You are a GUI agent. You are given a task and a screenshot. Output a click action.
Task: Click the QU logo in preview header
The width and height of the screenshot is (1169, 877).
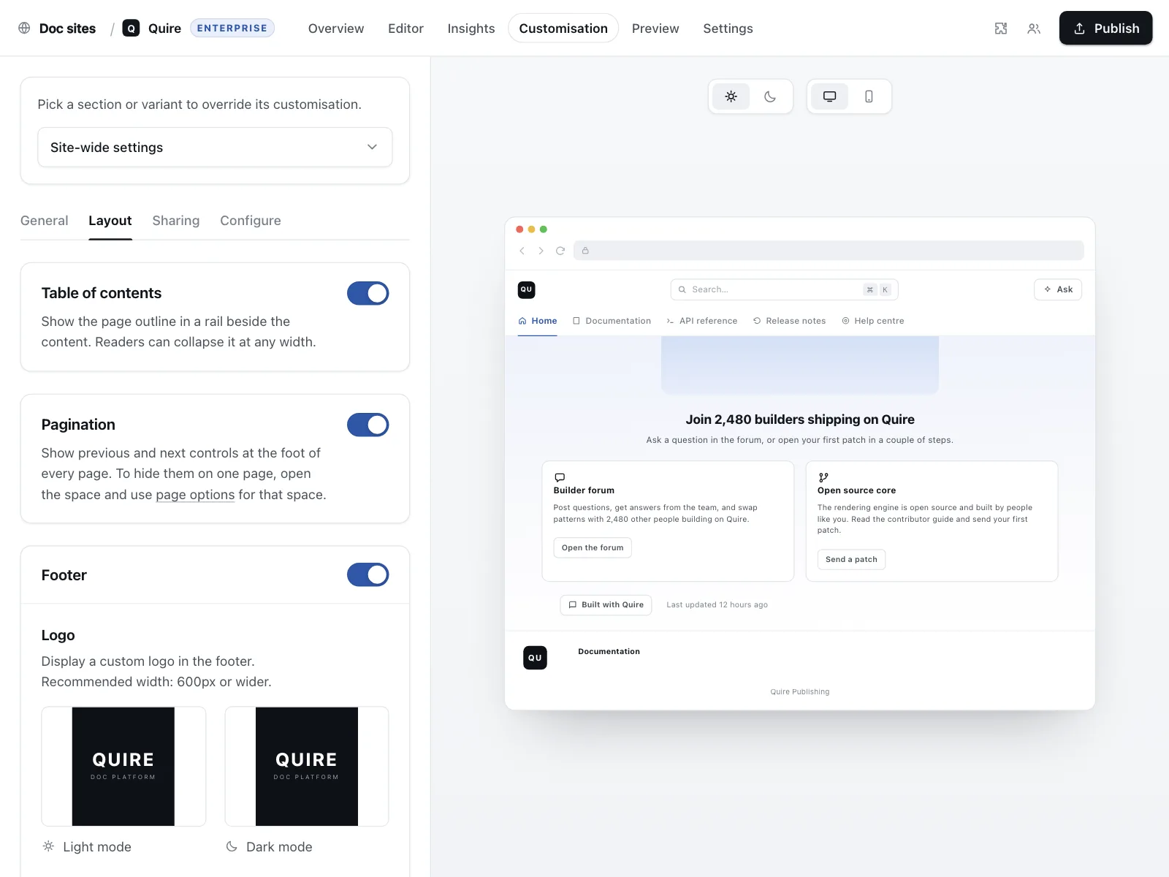tap(526, 289)
